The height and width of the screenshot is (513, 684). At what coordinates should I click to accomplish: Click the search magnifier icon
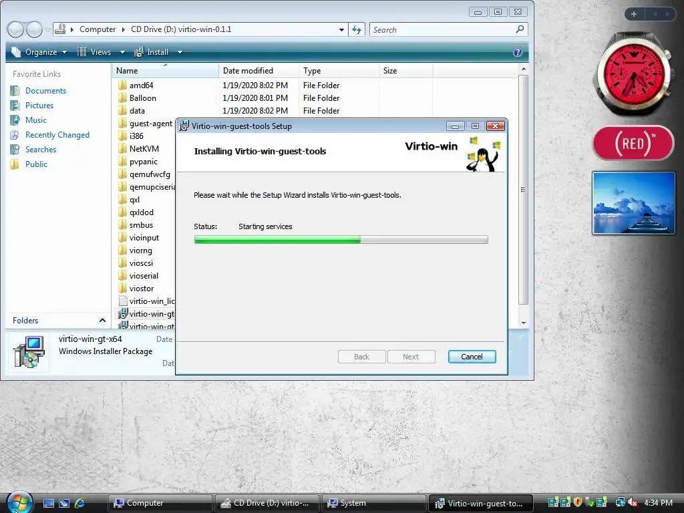[520, 29]
